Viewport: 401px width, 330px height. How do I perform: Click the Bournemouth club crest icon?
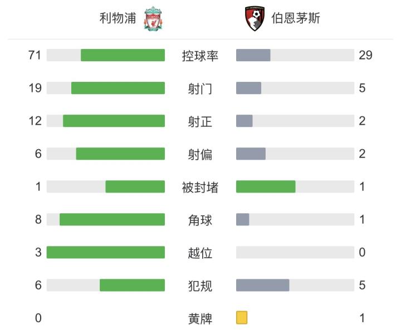255,19
